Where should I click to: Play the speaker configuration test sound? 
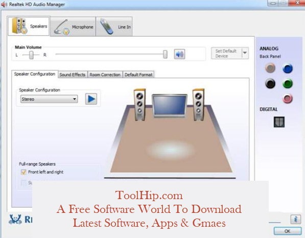point(91,99)
